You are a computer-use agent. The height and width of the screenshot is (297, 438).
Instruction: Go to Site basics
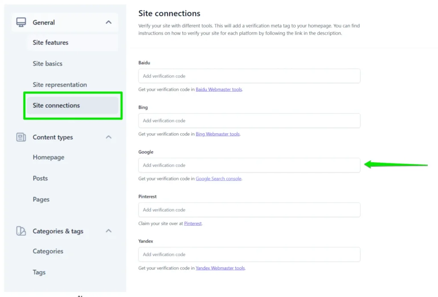47,64
